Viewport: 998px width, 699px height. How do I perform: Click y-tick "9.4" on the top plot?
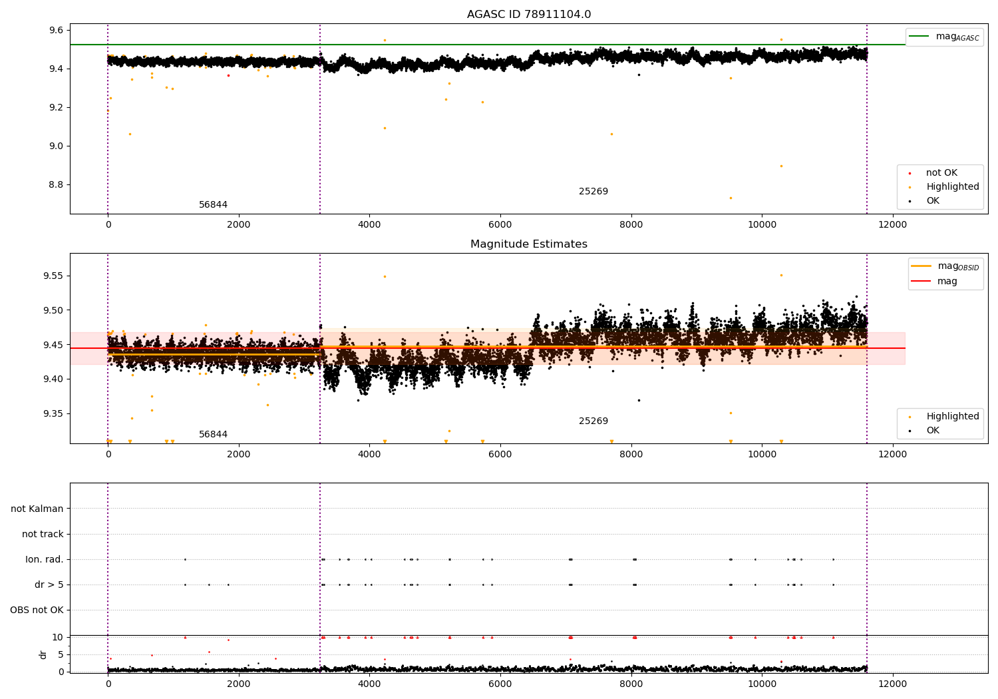coord(56,69)
